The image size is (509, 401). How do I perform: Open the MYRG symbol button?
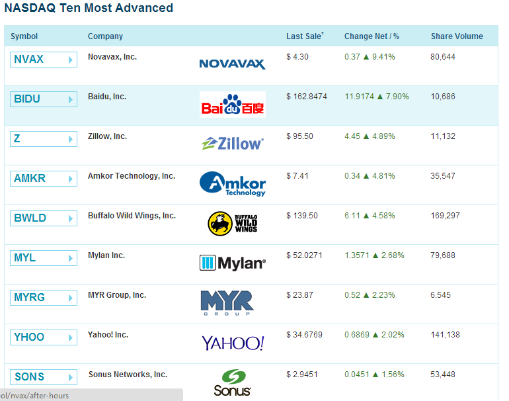44,297
